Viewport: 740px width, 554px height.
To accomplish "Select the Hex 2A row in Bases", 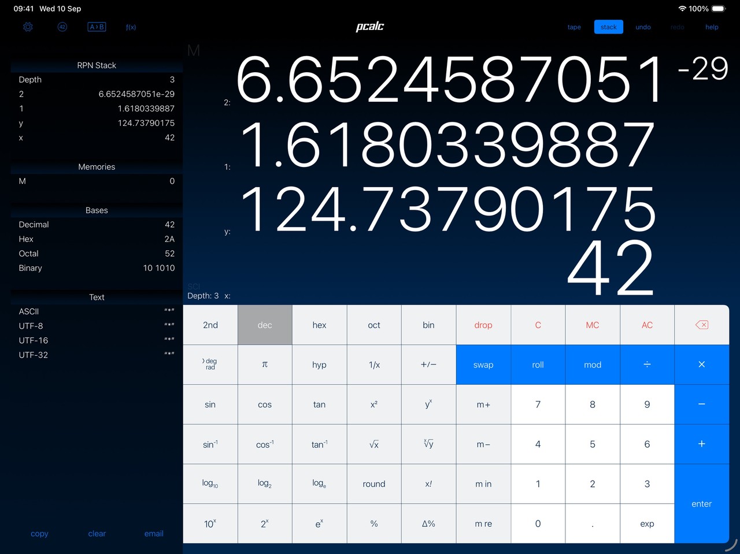I will point(97,239).
